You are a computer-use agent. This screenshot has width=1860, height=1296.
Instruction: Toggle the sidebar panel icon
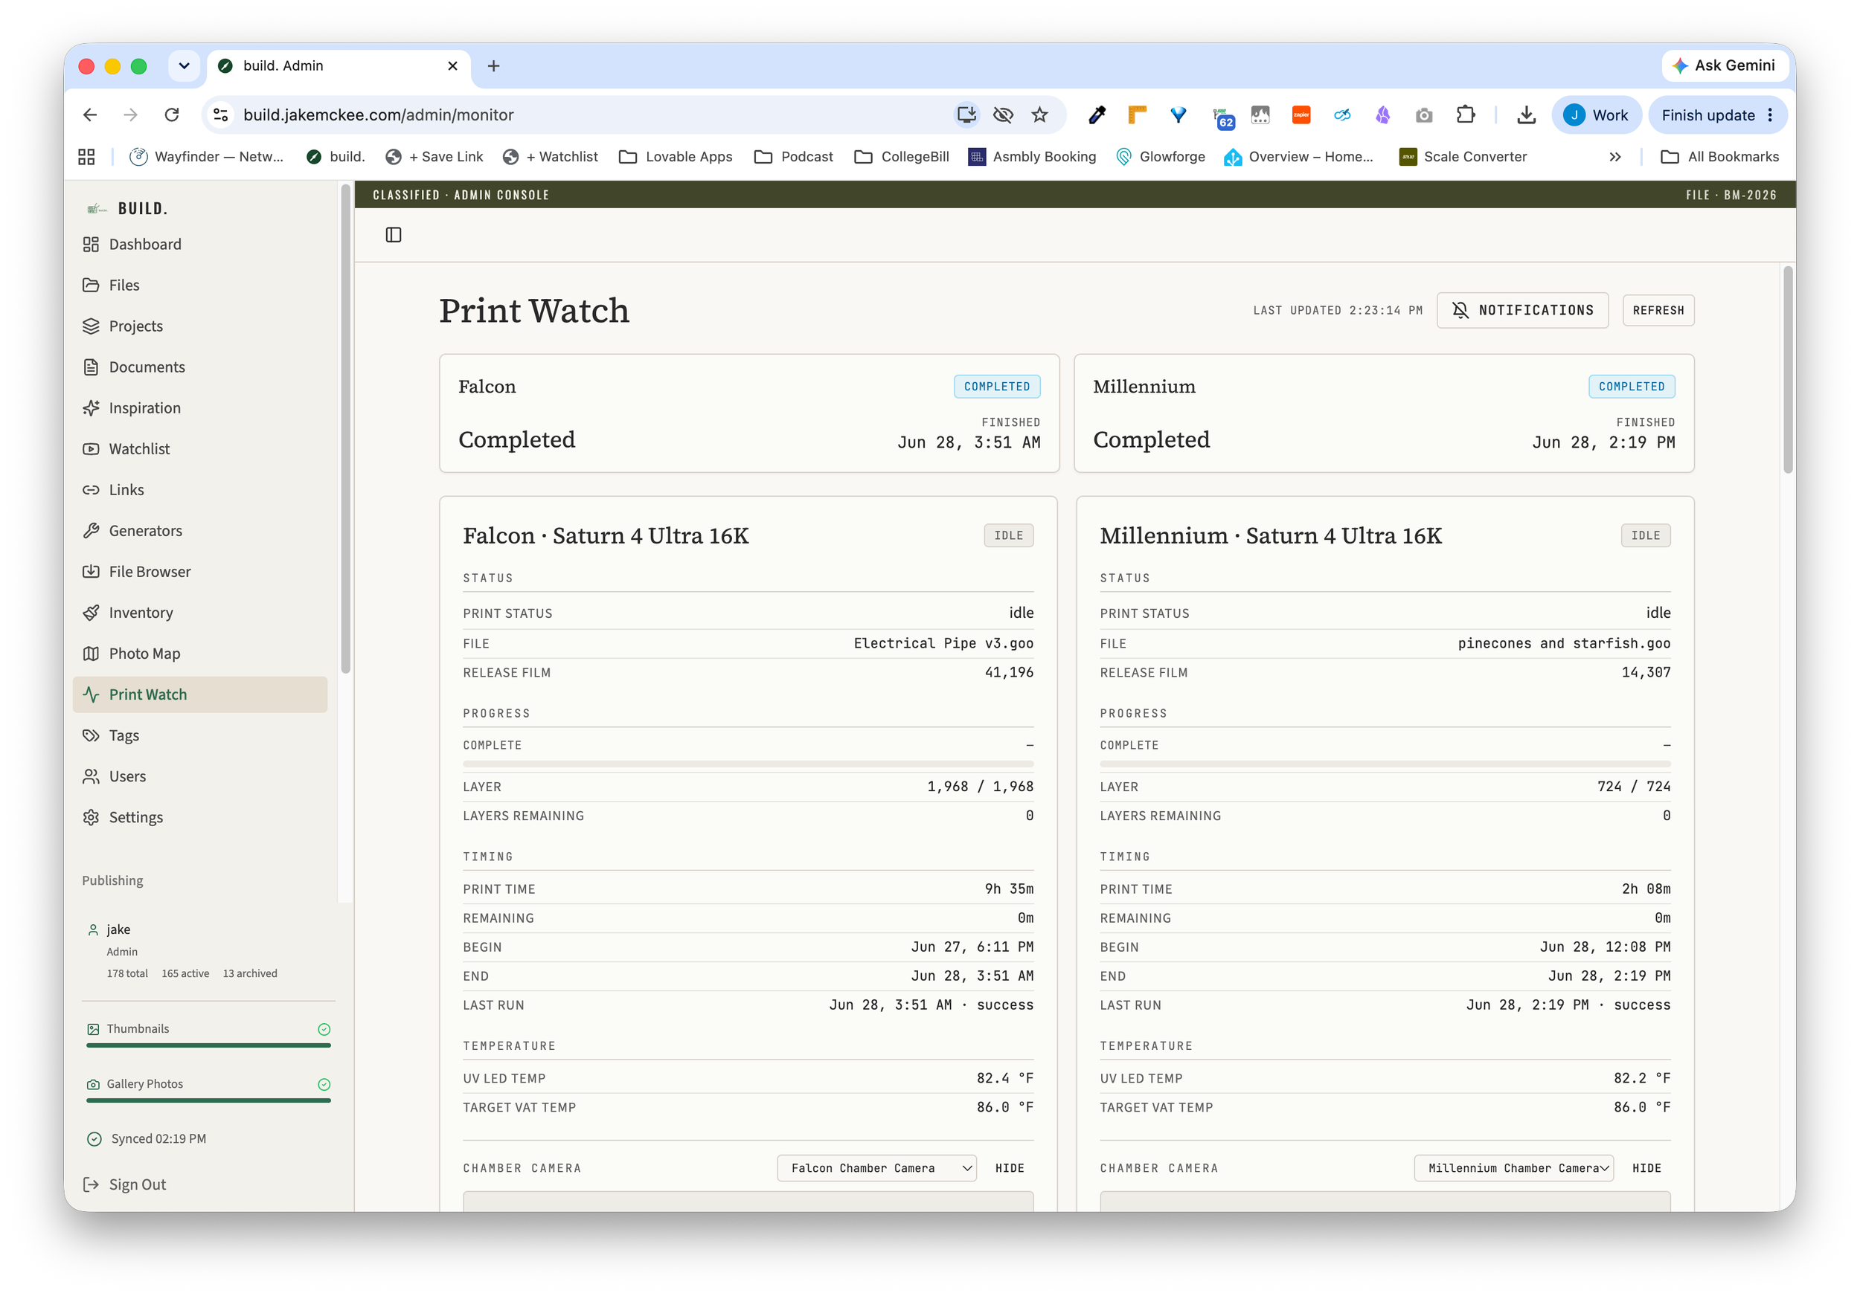click(x=393, y=235)
